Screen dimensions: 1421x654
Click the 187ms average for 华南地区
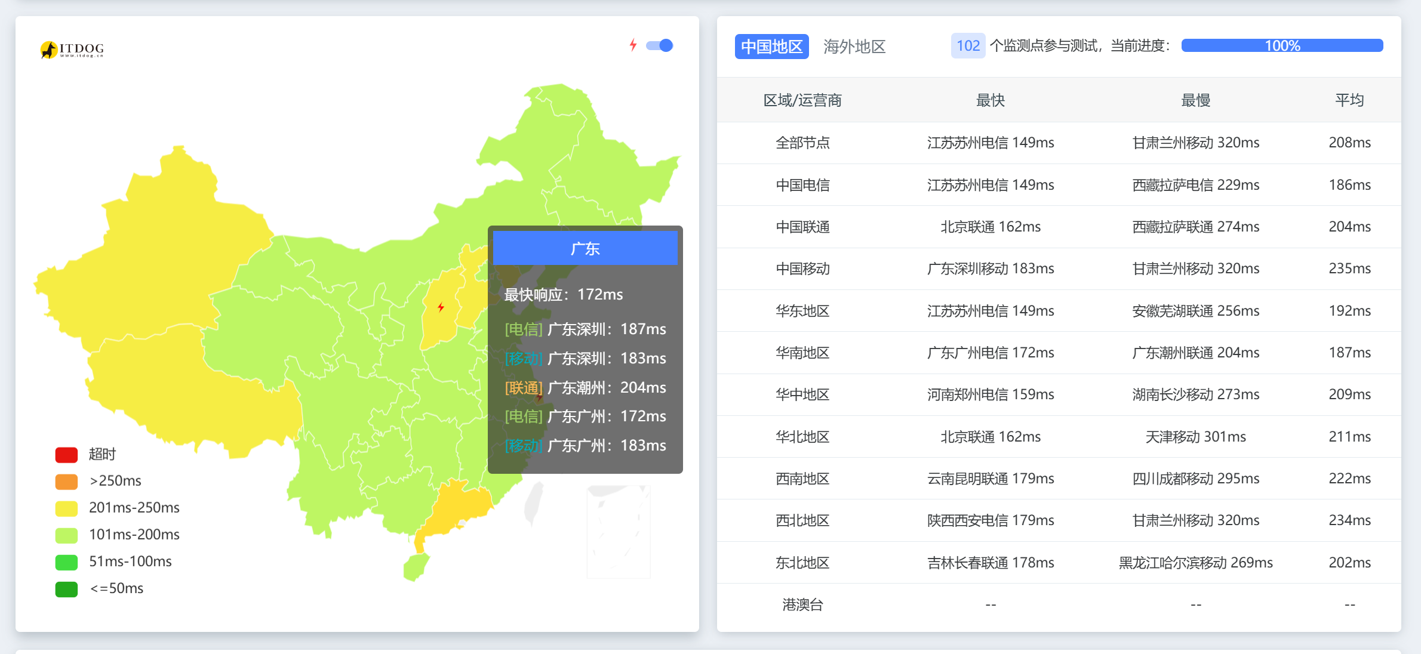[1349, 353]
